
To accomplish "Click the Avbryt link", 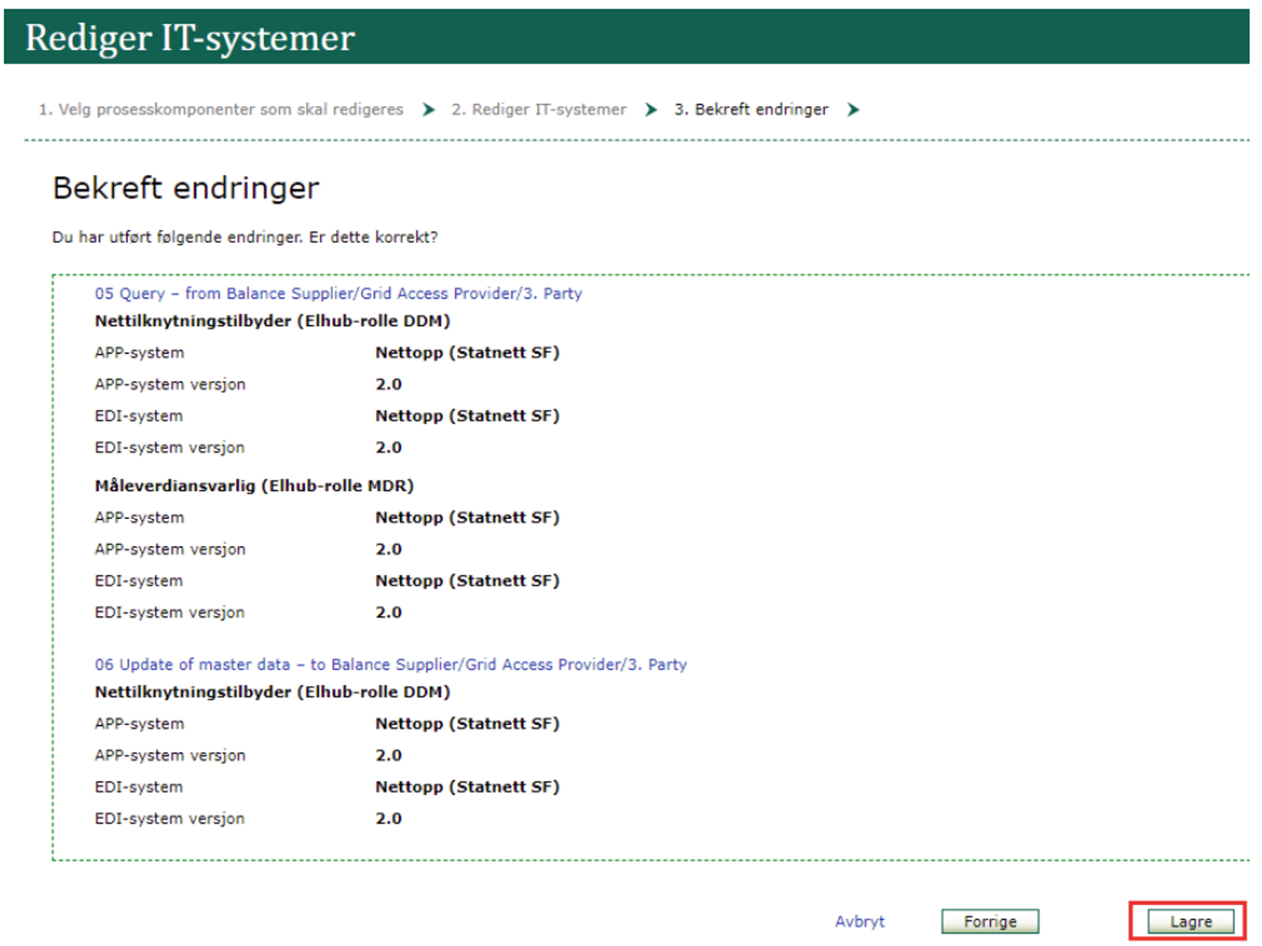I will 859,921.
